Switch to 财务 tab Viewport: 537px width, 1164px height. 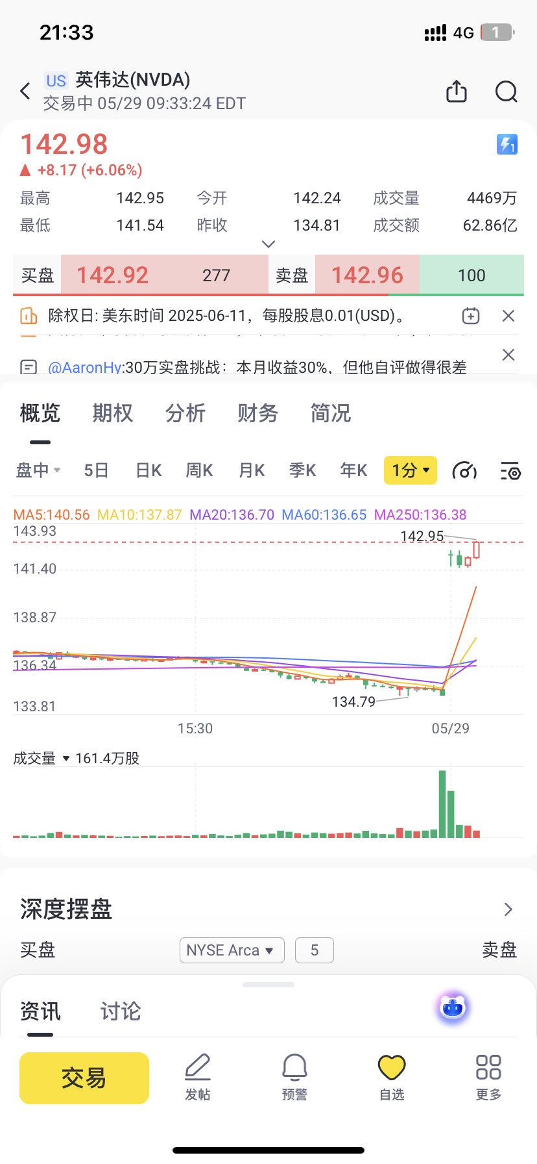(258, 413)
